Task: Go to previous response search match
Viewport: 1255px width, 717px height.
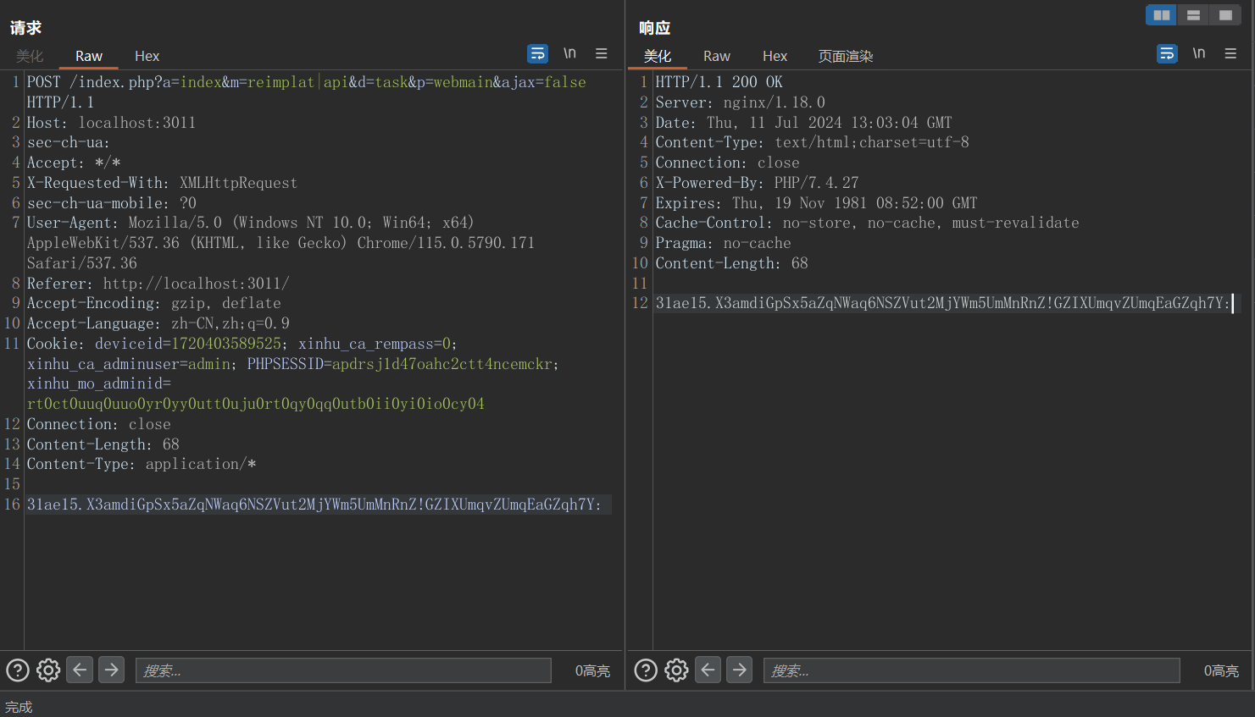Action: (708, 670)
